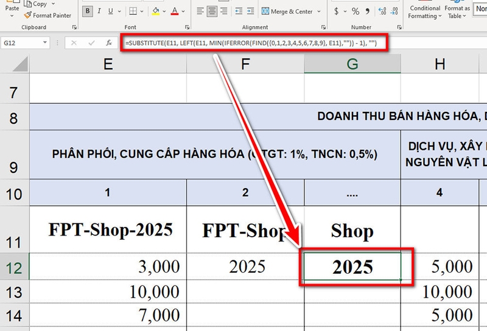The width and height of the screenshot is (487, 331).
Task: Click Decrease Indent icon
Action: (x=239, y=12)
